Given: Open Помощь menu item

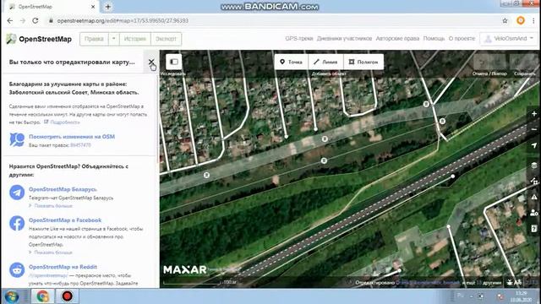Looking at the screenshot, I should coord(434,39).
